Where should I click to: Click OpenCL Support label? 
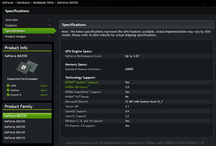(x=76, y=116)
